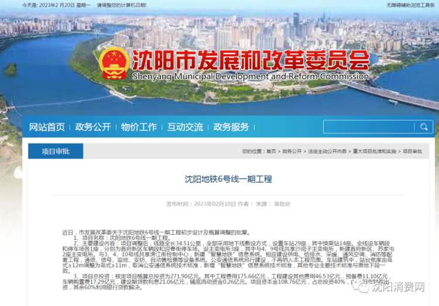Open 政务公开 breadcrumb link
439x306 pixels.
(x=291, y=151)
